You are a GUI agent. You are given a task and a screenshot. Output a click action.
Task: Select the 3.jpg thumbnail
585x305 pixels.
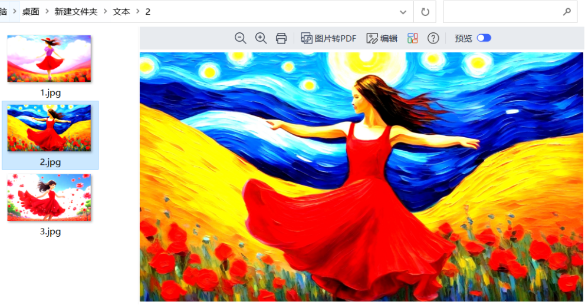(49, 197)
